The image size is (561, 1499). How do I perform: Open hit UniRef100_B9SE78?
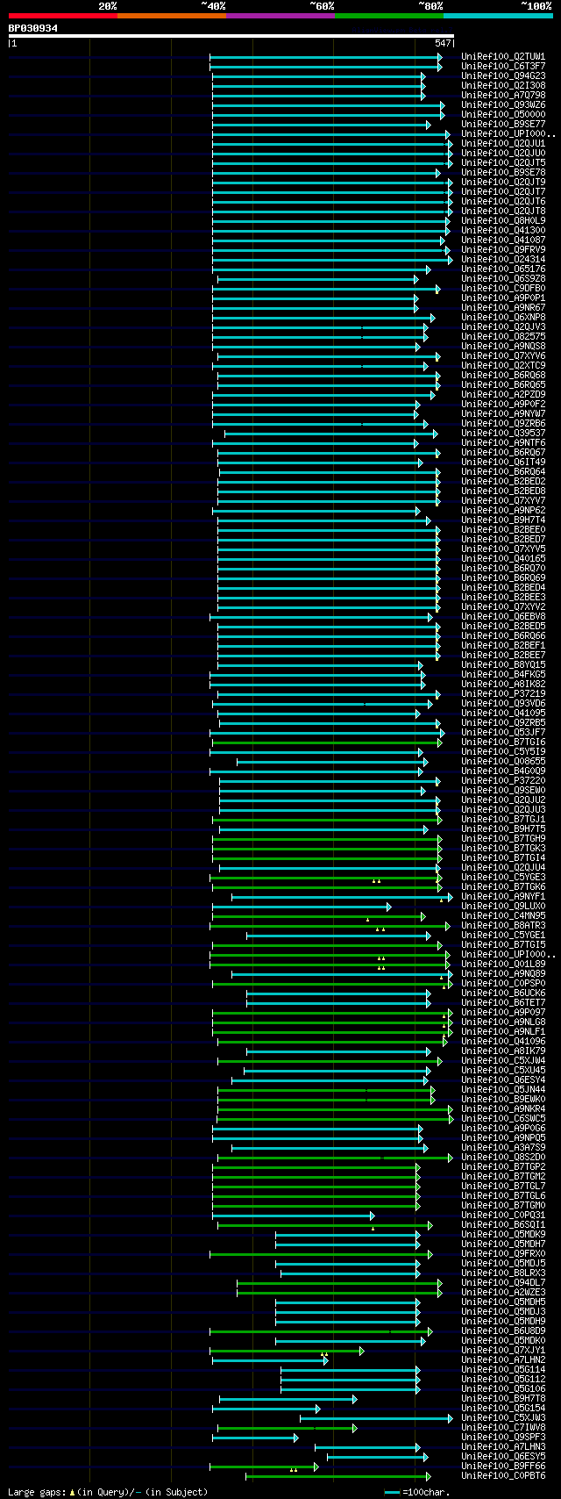[503, 173]
